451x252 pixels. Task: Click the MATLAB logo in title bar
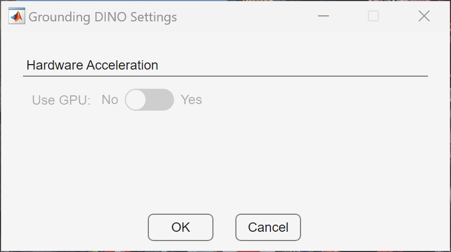coord(16,16)
